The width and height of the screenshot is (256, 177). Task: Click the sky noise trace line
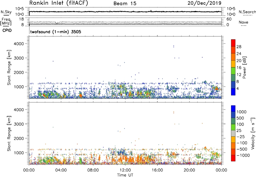tap(125, 12)
